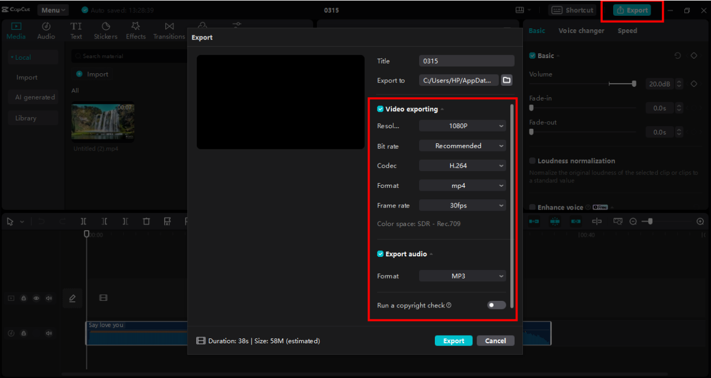
Task: Click split-scene icon in right timeline toolbar
Action: [x=618, y=222]
